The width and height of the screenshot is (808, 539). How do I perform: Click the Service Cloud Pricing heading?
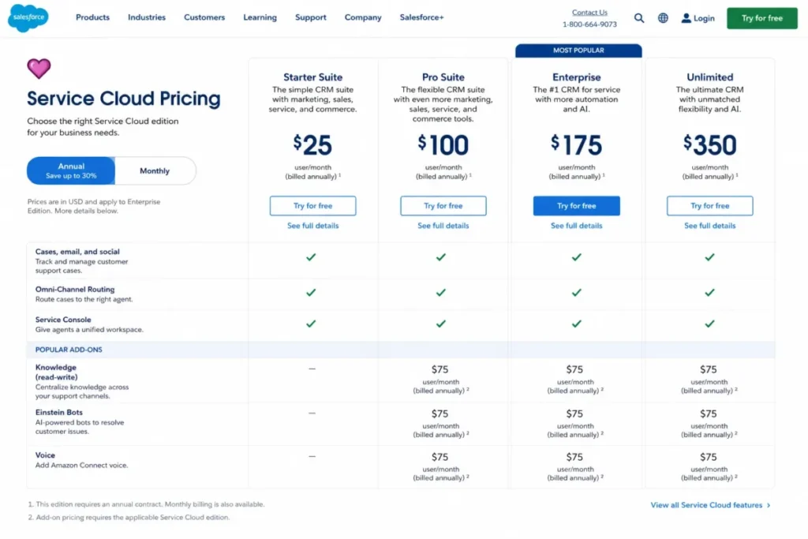pos(124,99)
